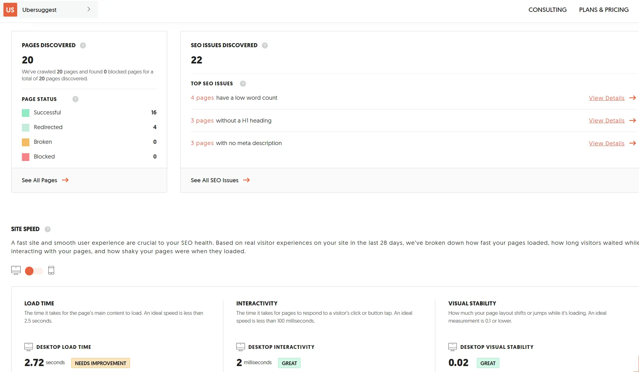This screenshot has height=372, width=639.
Task: Select the desktop icon in Site Speed
Action: (x=16, y=270)
